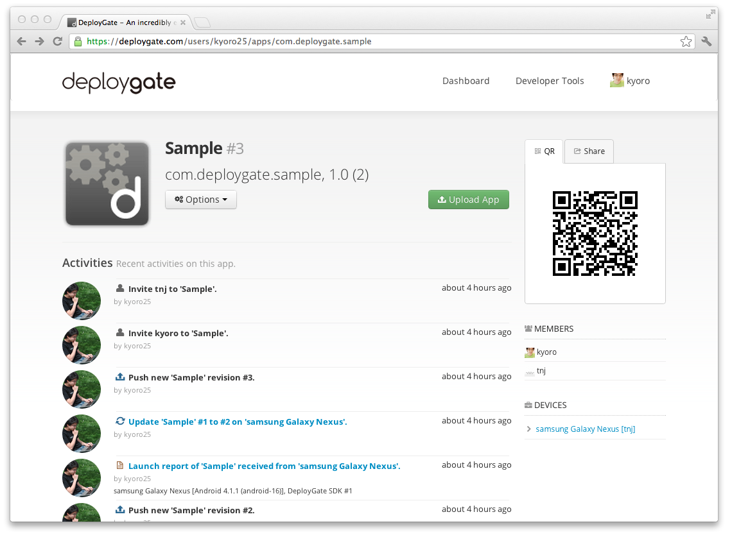Reload the page with the refresh icon
Viewport: 732px width, 537px height.
tap(57, 42)
